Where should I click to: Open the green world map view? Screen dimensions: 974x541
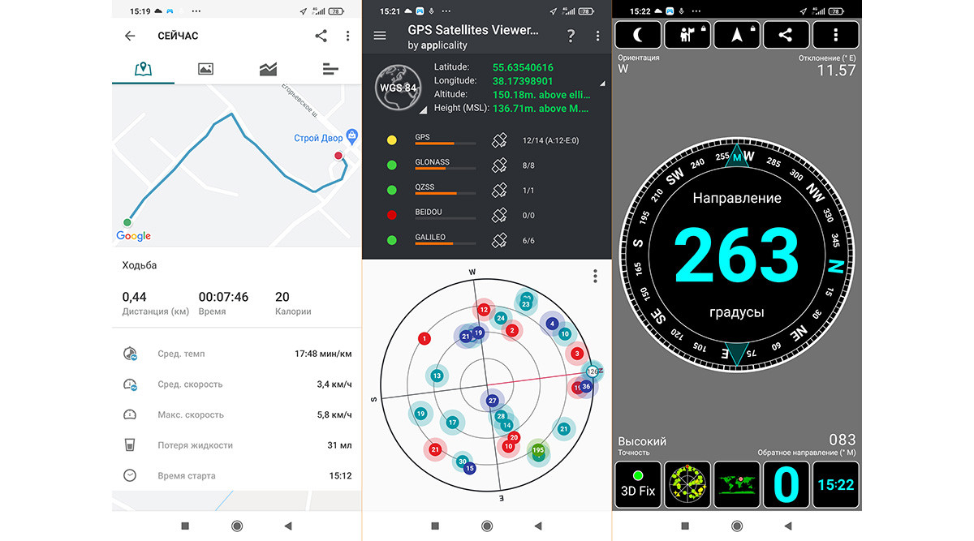coord(737,485)
